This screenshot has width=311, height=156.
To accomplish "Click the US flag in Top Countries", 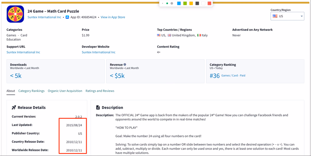I will (159, 35).
